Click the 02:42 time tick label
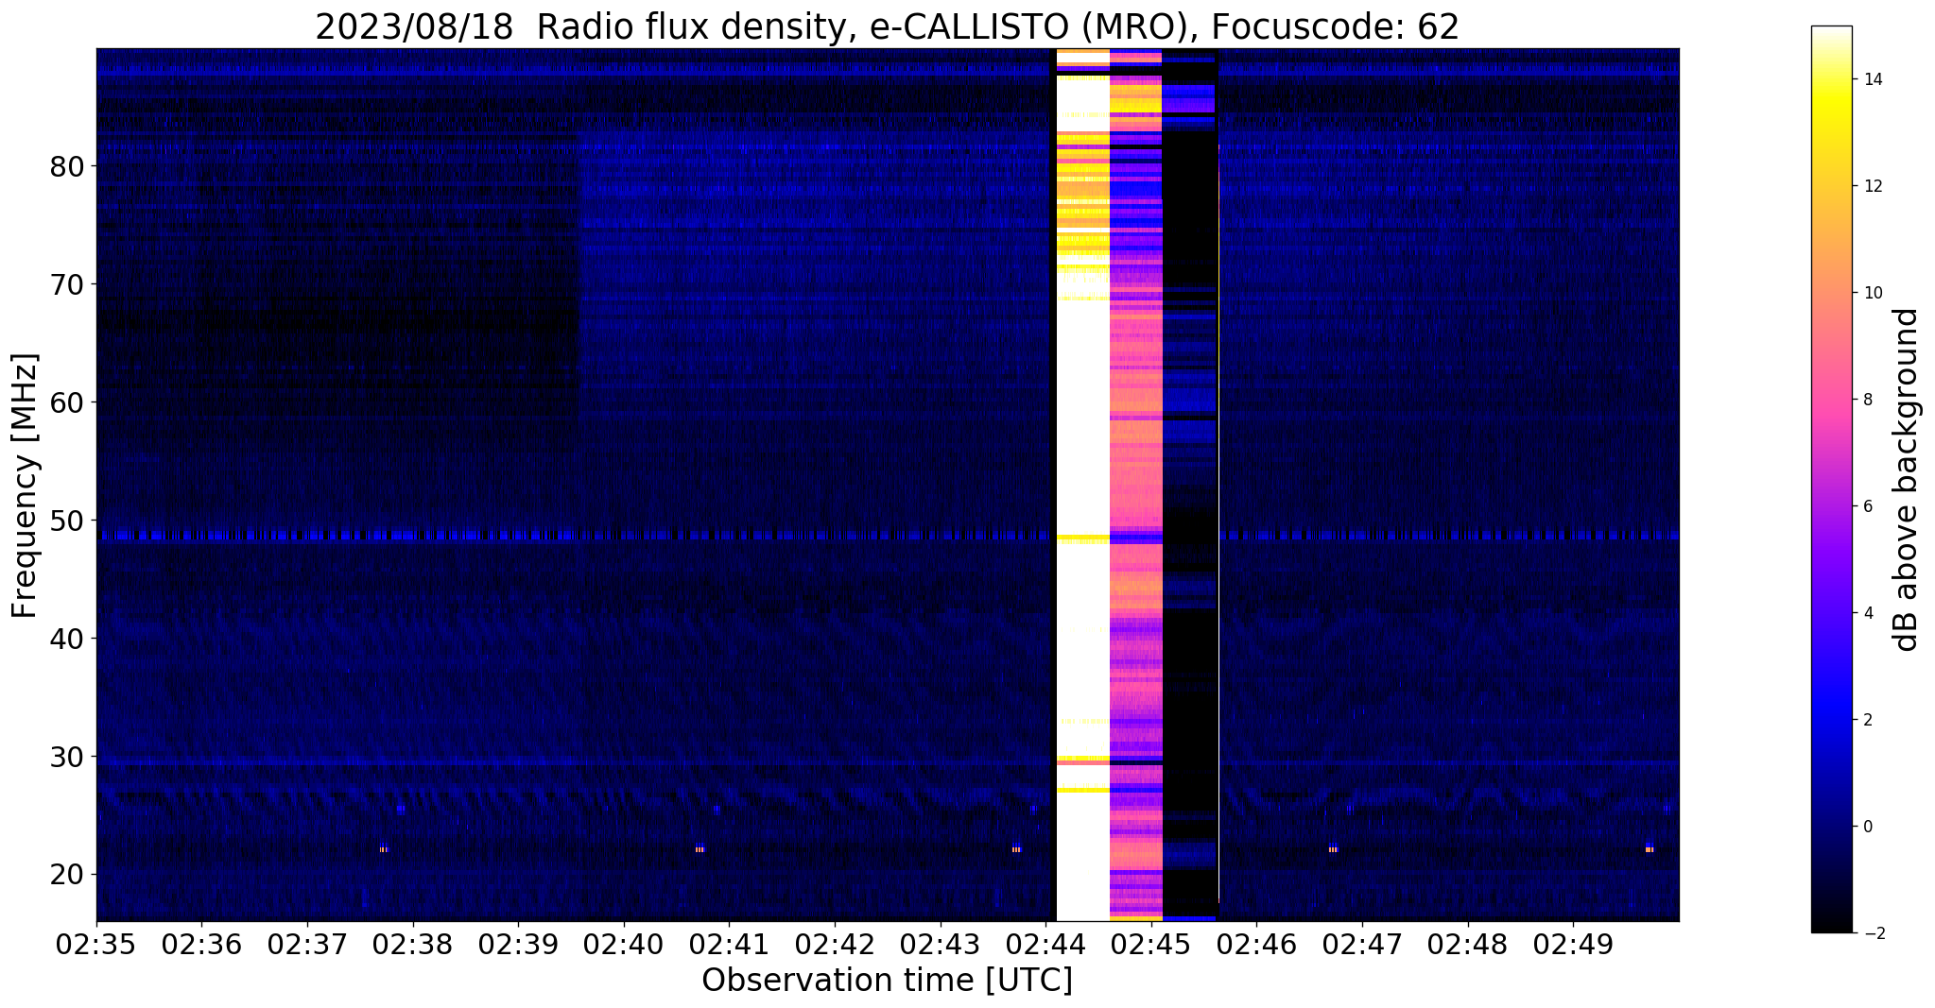1935x1008 pixels. pos(835,943)
